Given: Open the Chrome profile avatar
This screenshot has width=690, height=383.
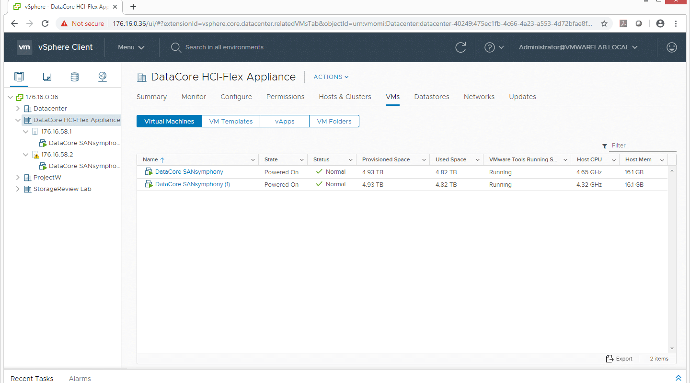Looking at the screenshot, I should pos(660,23).
